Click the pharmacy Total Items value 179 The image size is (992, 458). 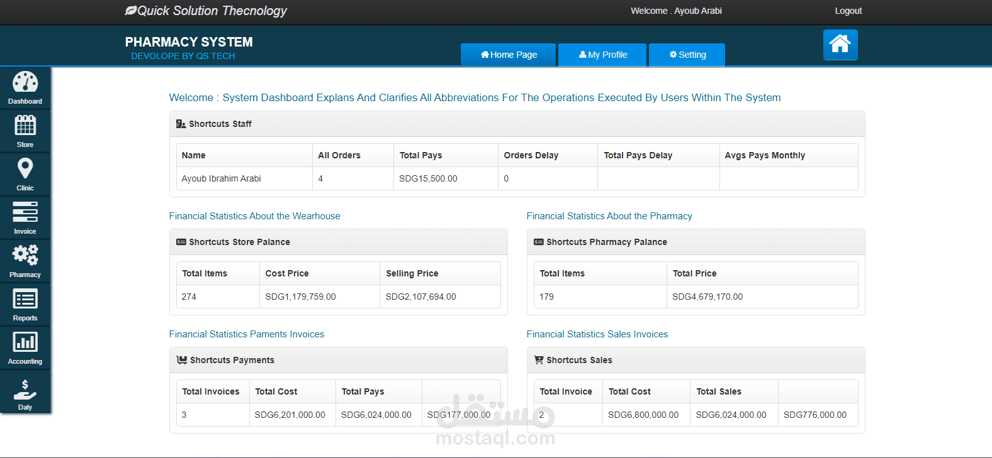click(546, 297)
